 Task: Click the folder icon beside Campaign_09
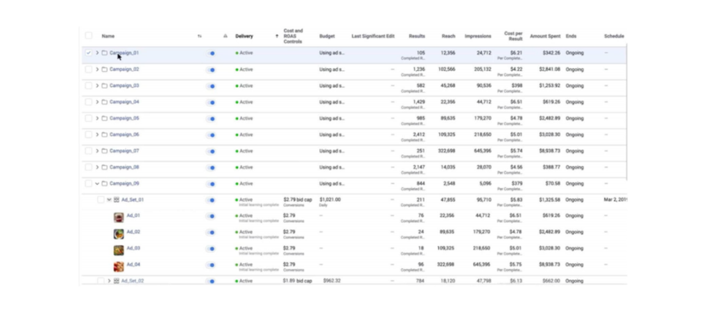(x=105, y=184)
